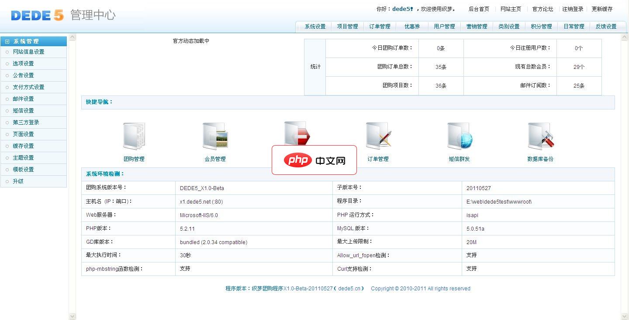Collapse the left panel with its bottom chevron

pos(72,316)
